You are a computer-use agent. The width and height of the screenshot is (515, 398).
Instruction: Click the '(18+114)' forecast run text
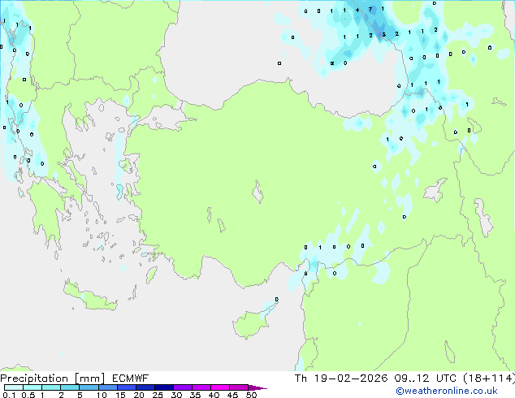coord(489,379)
